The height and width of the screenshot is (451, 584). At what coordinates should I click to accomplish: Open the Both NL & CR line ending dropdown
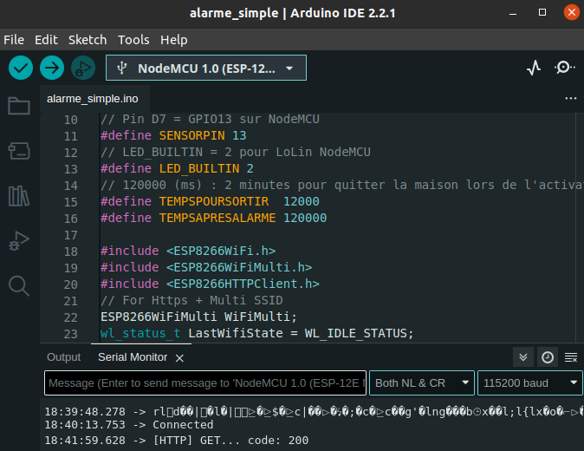click(422, 382)
